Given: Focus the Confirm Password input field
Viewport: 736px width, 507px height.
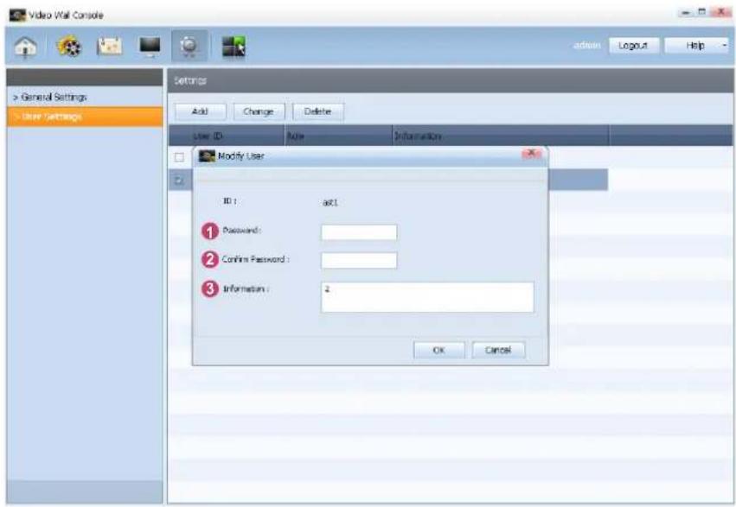Looking at the screenshot, I should [x=359, y=261].
